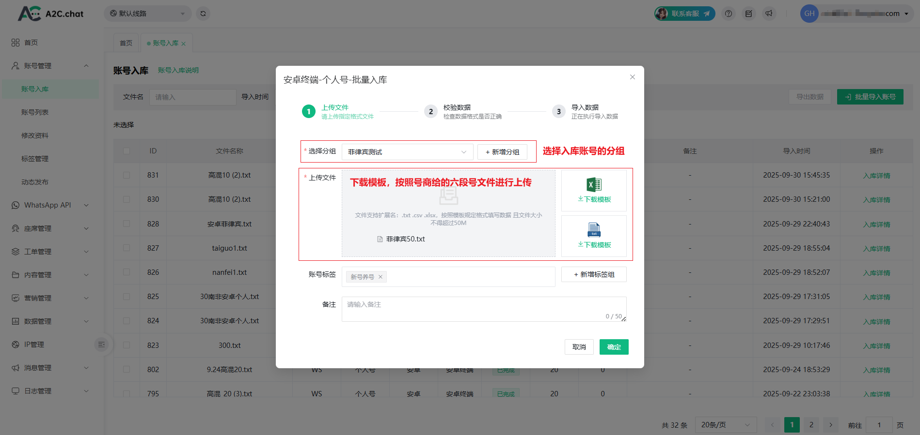Expand the 默认线路 line selector

tap(147, 14)
